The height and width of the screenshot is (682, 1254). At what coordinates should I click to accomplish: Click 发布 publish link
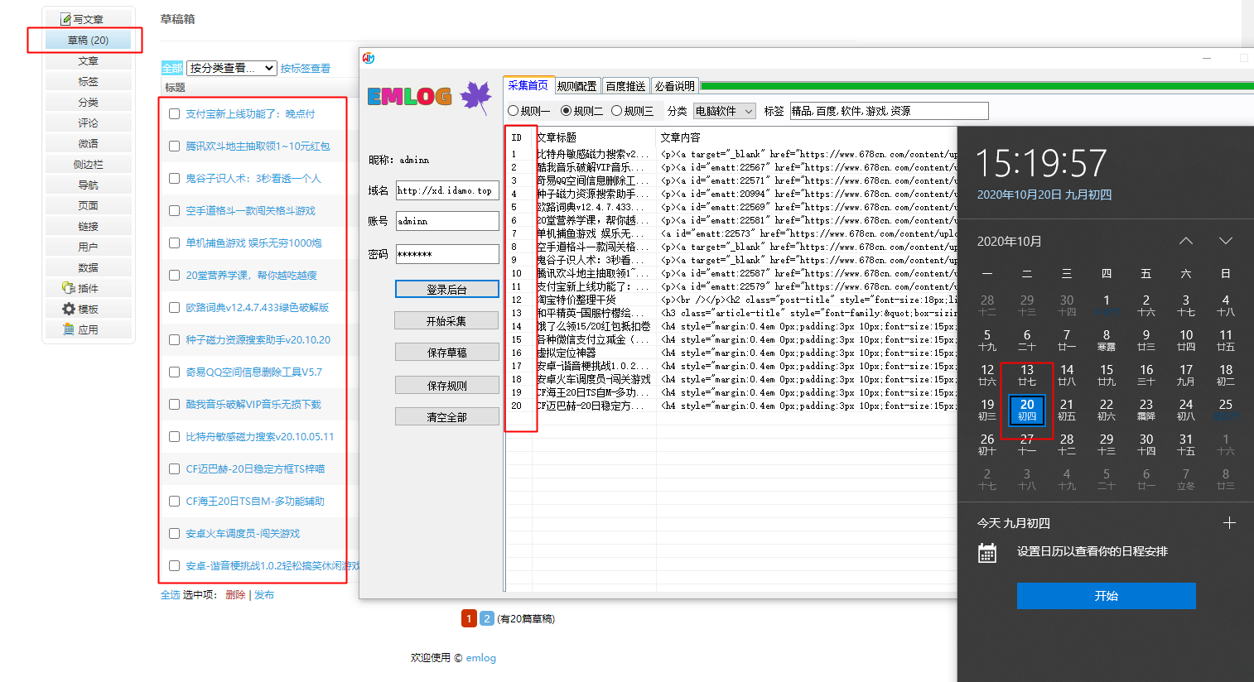(264, 595)
